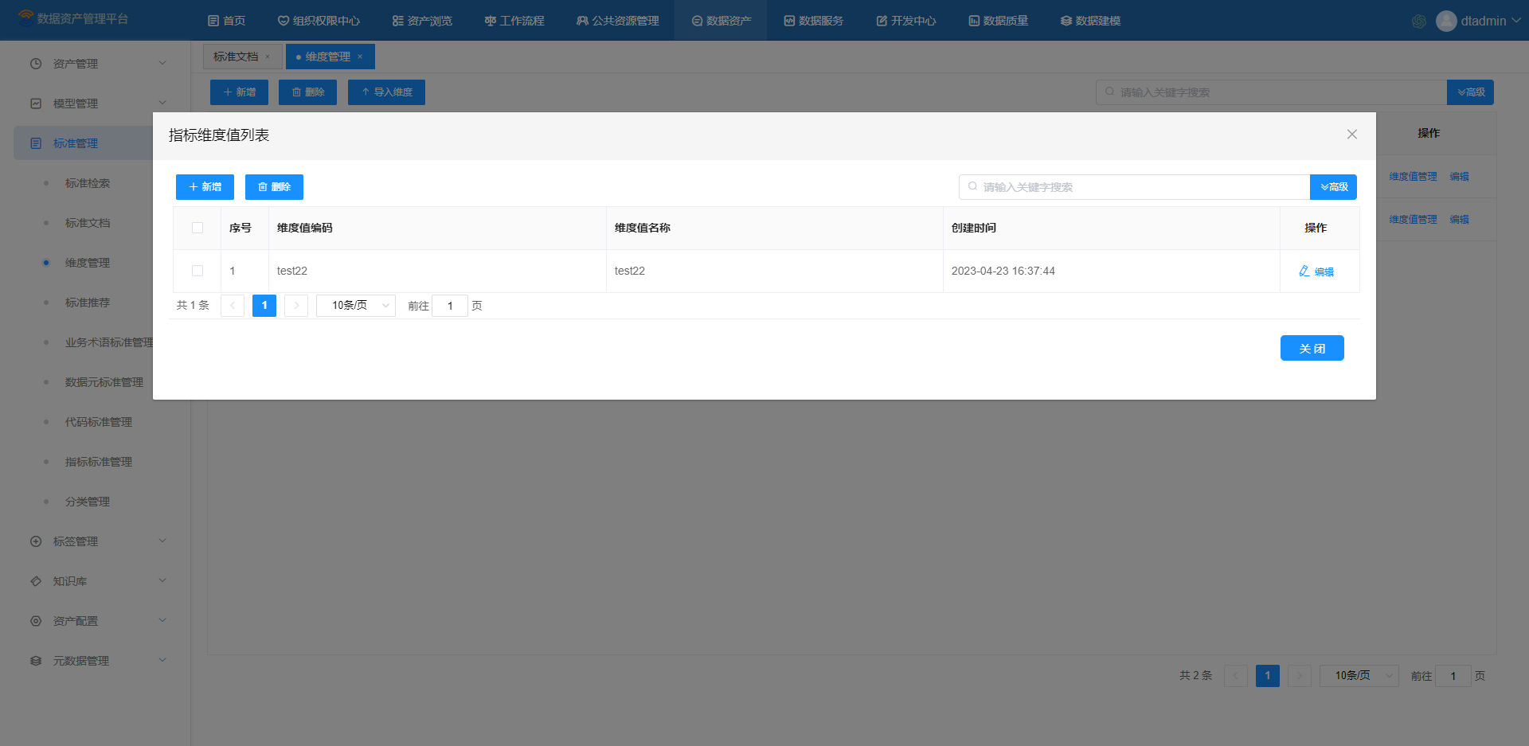The image size is (1529, 746).
Task: Click the user avatar icon beside dtadmin
Action: tap(1445, 21)
